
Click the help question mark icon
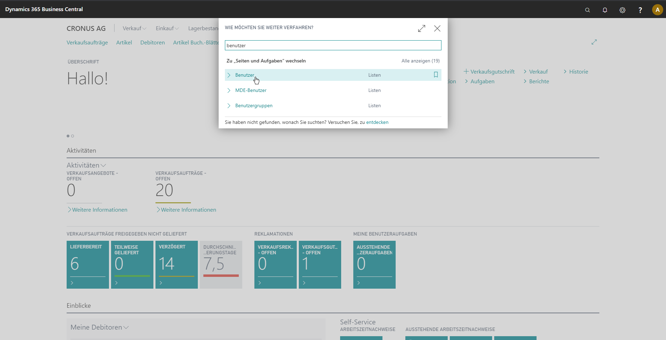[640, 10]
